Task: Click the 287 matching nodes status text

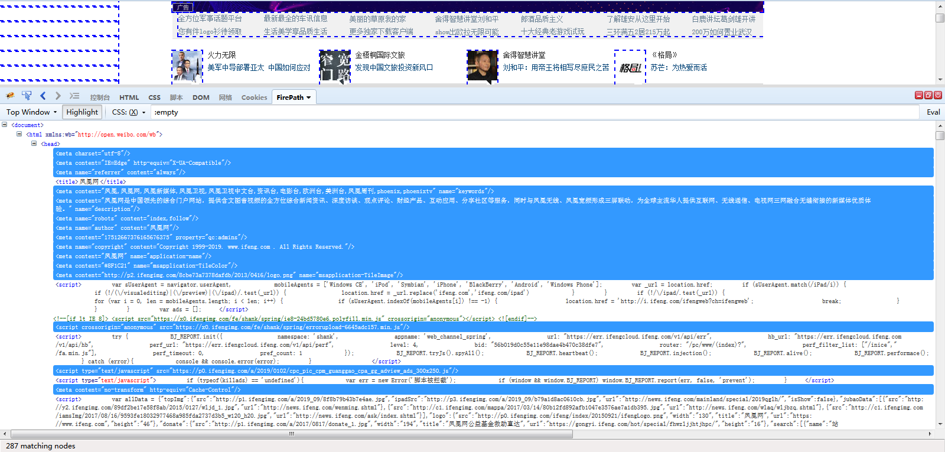Action: pyautogui.click(x=41, y=446)
